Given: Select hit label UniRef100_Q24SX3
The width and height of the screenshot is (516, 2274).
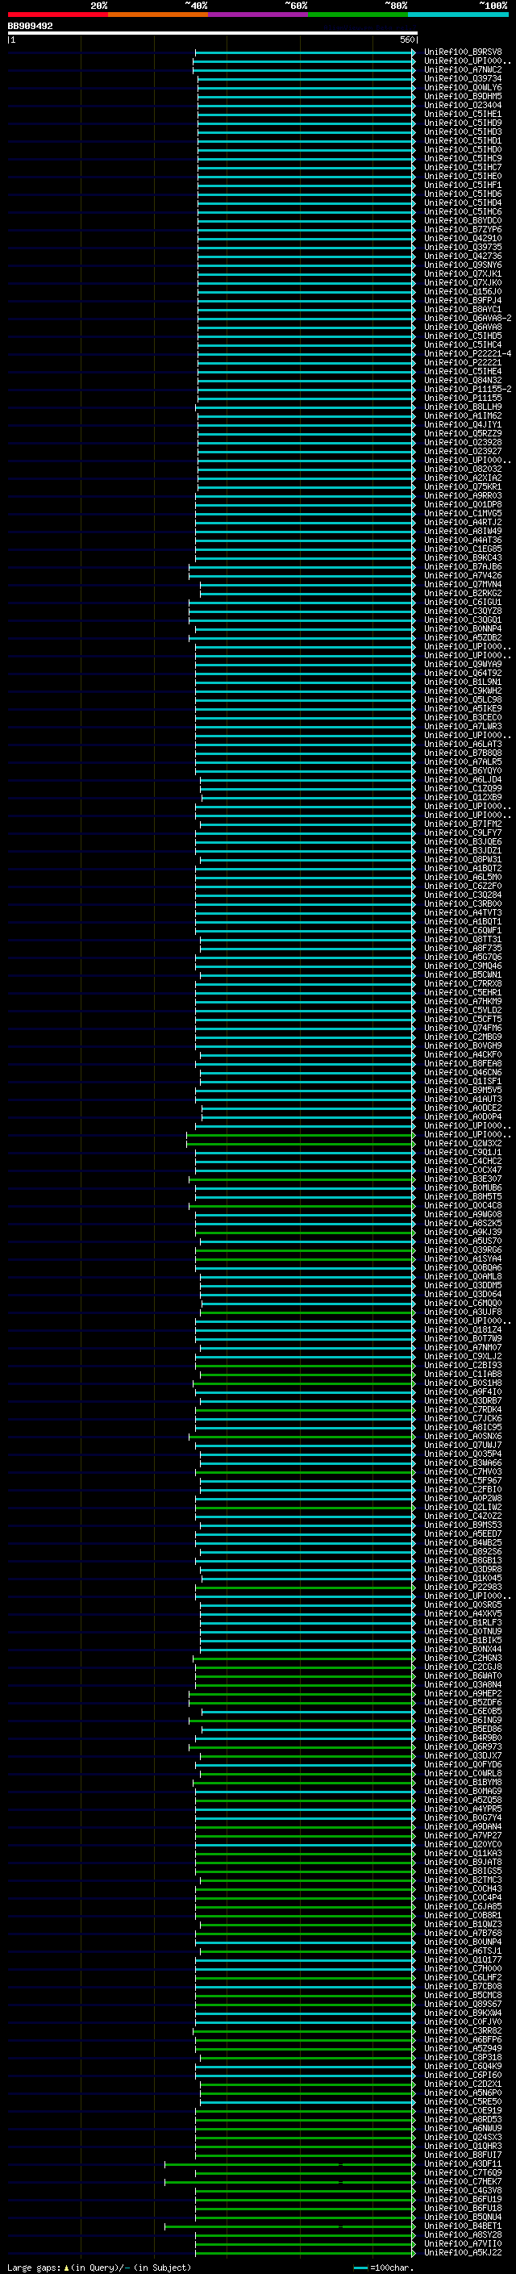Looking at the screenshot, I should [462, 2137].
